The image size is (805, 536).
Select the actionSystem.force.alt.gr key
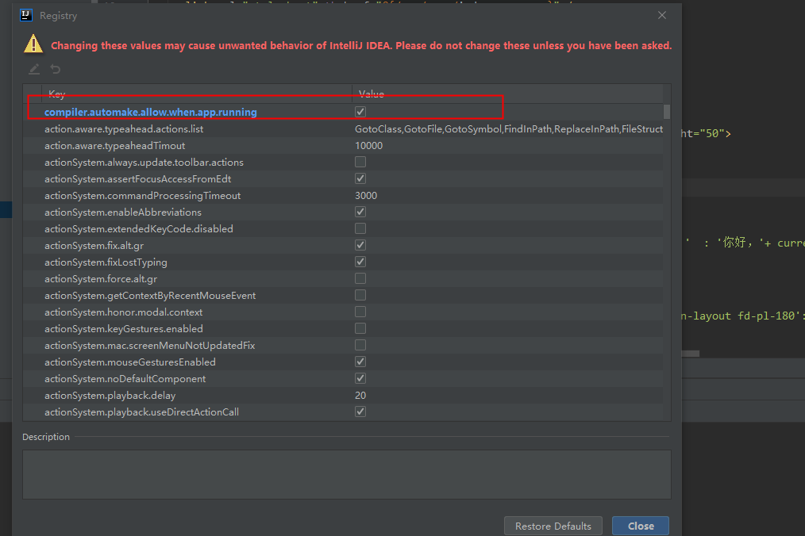click(x=101, y=279)
